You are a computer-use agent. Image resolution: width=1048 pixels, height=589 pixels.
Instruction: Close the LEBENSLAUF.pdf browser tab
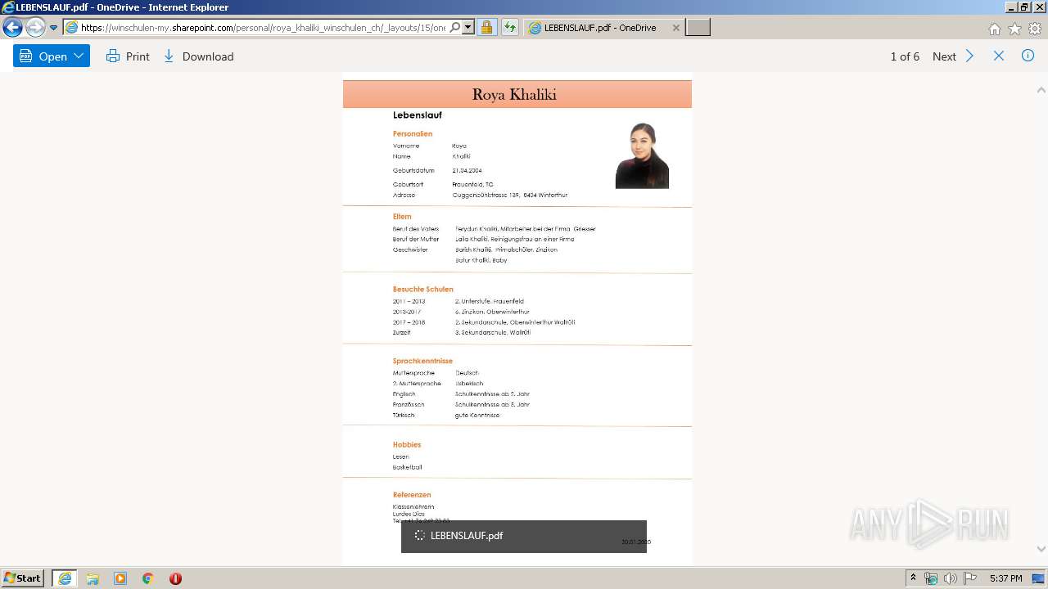click(675, 28)
